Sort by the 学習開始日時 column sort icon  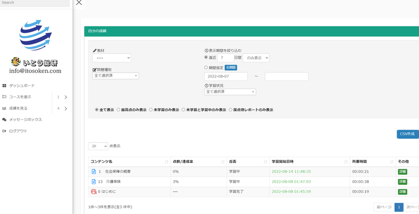pyautogui.click(x=346, y=162)
